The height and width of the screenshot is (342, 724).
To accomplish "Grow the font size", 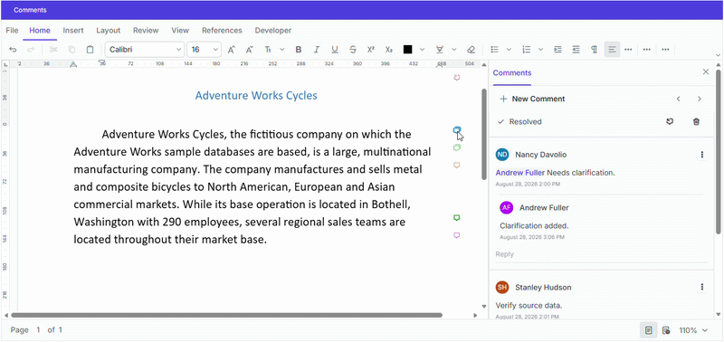I will [232, 50].
